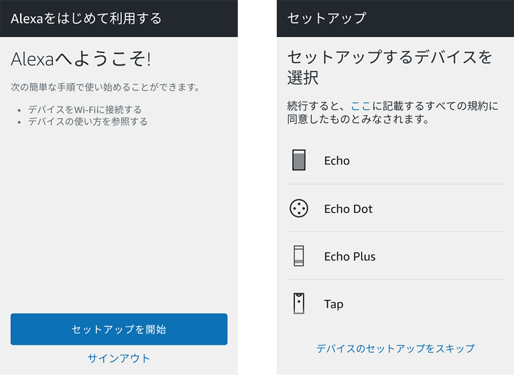Click the セットアップ header title
The image size is (514, 375).
tap(326, 18)
